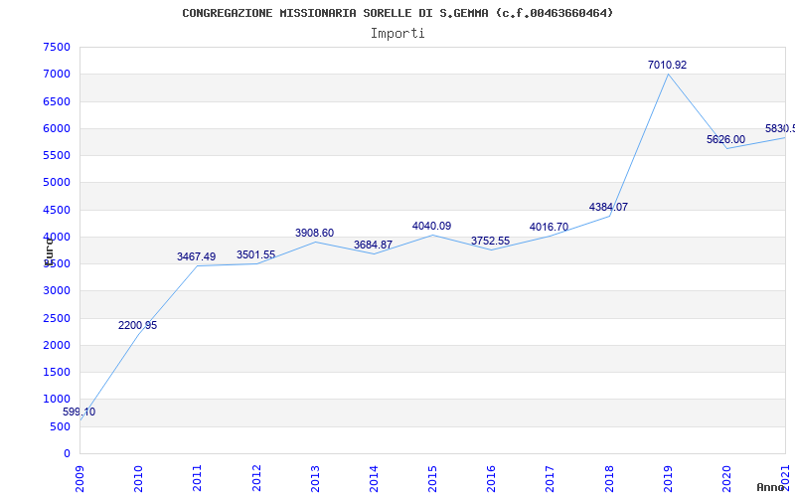Screen dimensions: 795x497
Task: Click the 5500 y-axis value
Action: 57,155
